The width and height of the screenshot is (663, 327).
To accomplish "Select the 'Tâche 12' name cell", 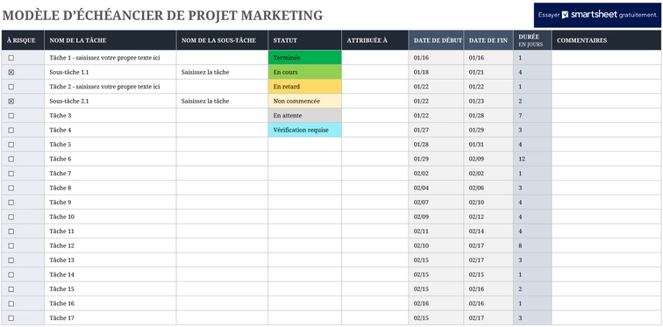I will (x=110, y=245).
